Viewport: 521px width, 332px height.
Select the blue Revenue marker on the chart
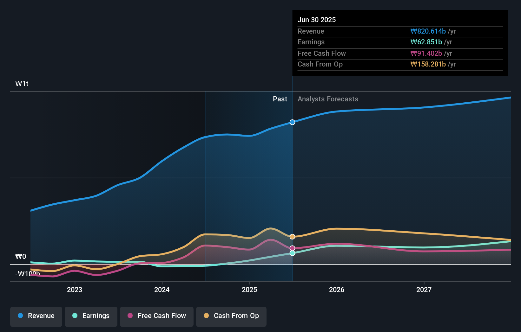click(x=292, y=122)
